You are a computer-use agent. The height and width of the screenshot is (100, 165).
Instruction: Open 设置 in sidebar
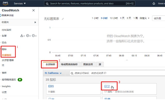[4, 92]
